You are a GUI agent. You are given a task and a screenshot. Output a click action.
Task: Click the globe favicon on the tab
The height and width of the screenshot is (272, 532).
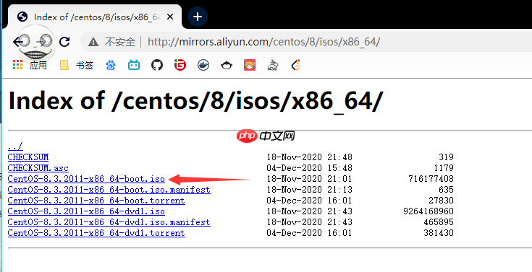tap(22, 17)
